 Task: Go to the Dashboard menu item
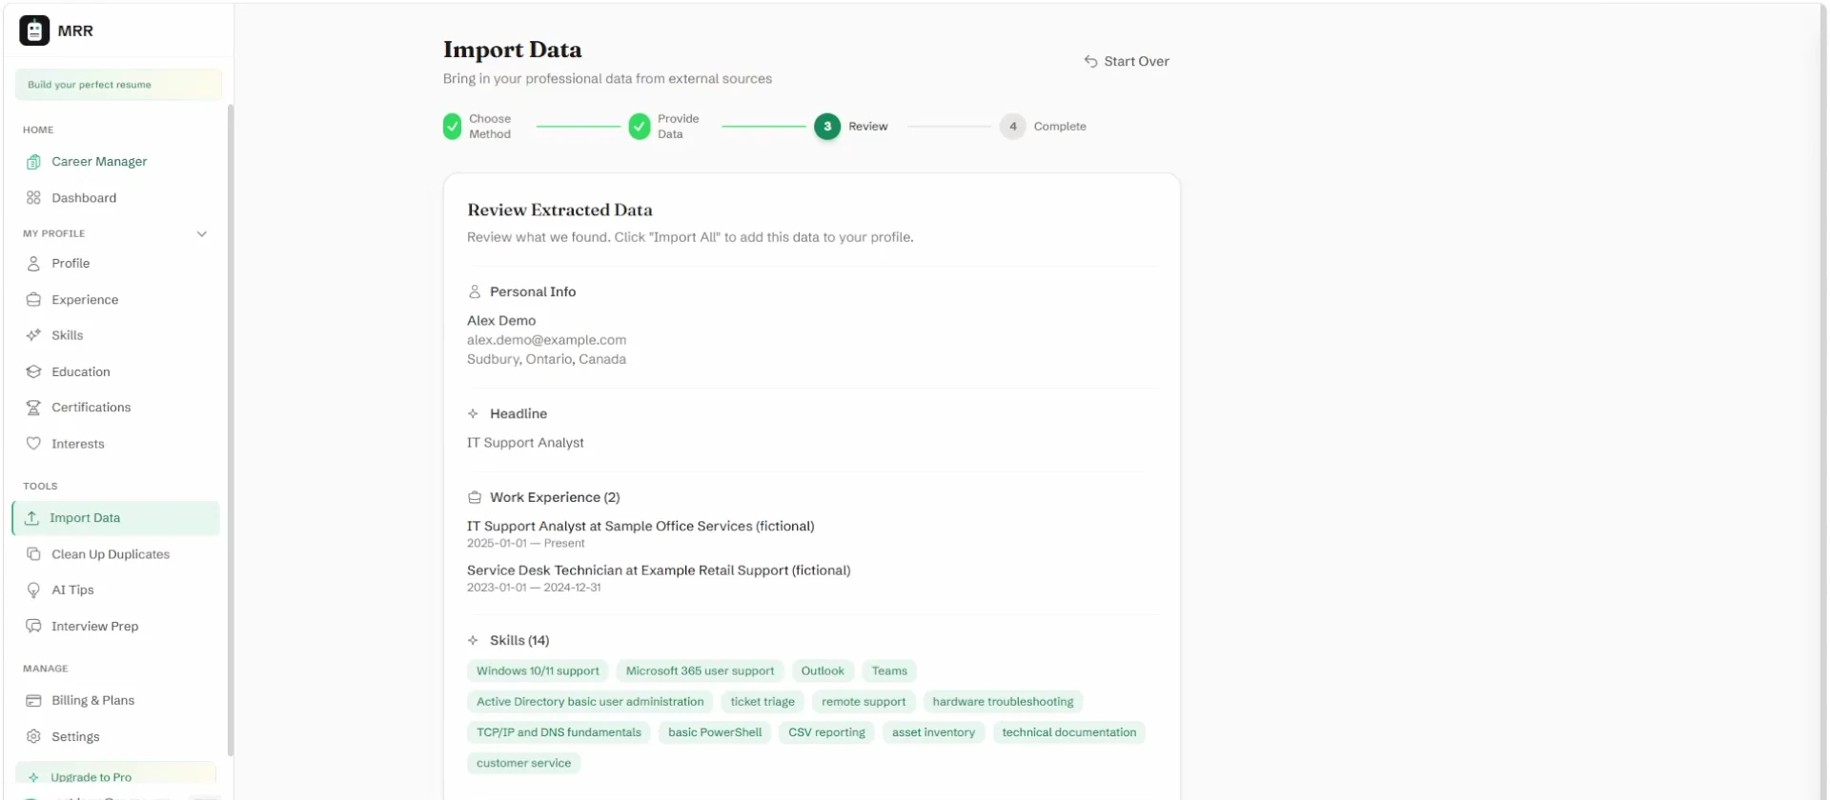pyautogui.click(x=117, y=198)
